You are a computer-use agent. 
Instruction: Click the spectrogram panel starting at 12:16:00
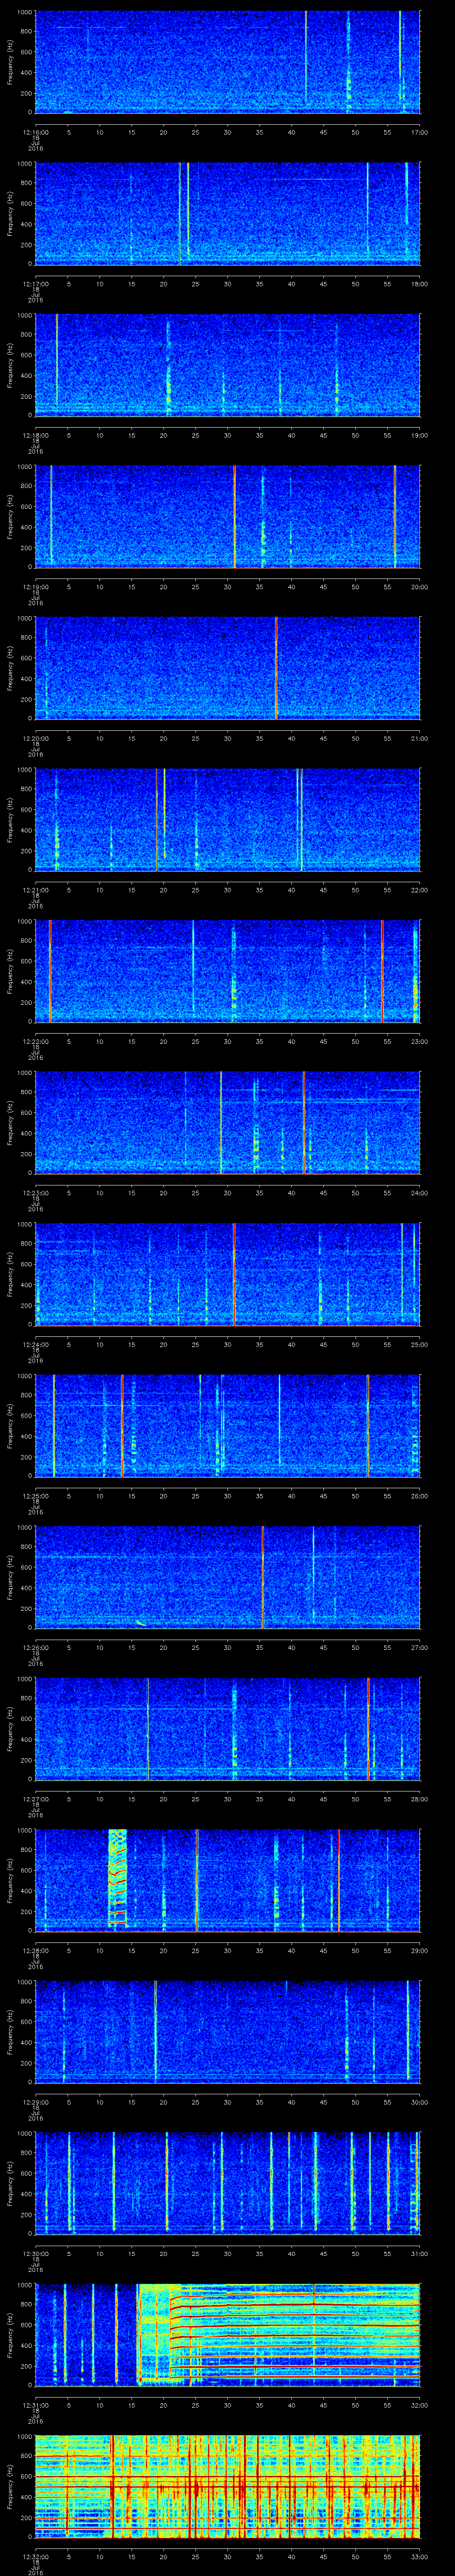(227, 63)
